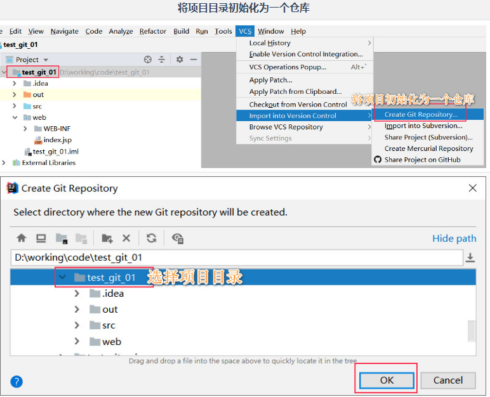Hide the Project panel with minus icon

pos(194,60)
